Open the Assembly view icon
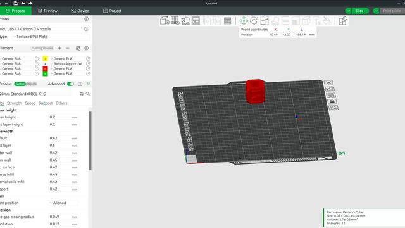This screenshot has height=228, width=405. click(x=343, y=21)
